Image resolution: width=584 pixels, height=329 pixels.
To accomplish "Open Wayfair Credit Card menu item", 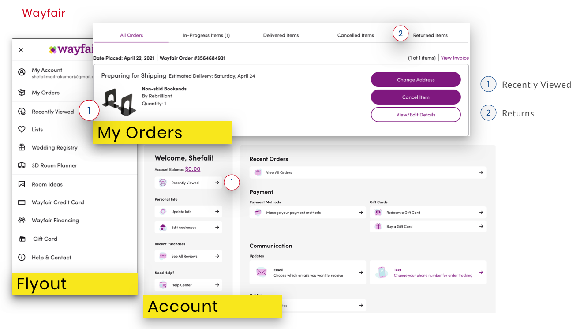I will pos(58,202).
